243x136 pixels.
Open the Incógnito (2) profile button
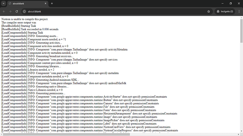(225, 12)
